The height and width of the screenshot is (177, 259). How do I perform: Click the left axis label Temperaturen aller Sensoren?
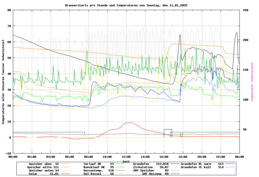[3, 82]
